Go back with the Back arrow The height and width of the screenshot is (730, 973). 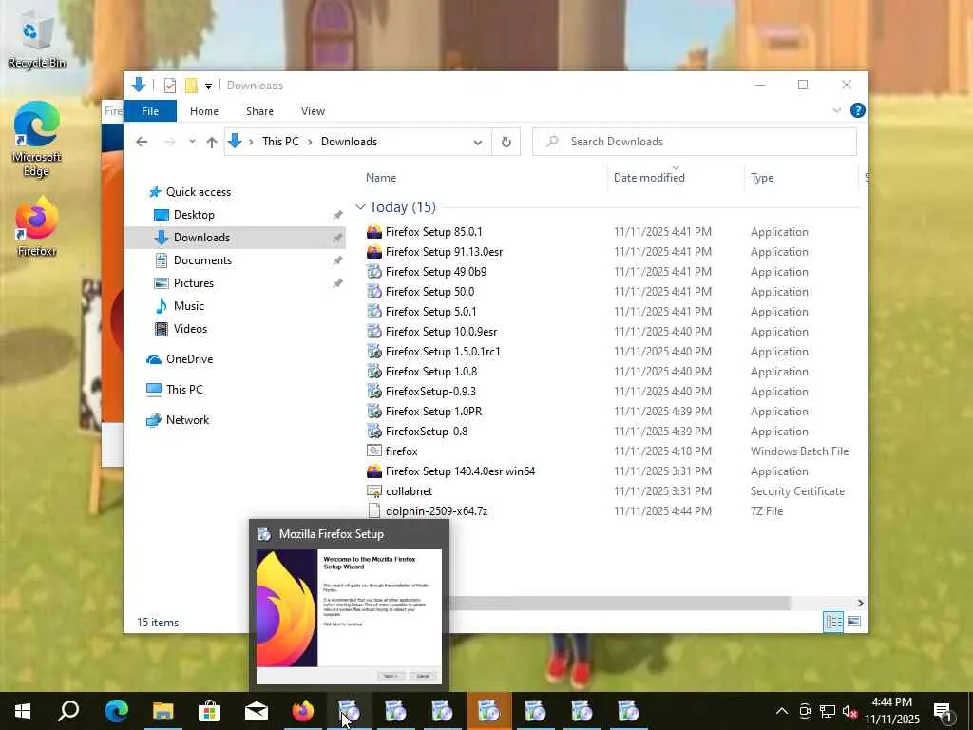[142, 142]
